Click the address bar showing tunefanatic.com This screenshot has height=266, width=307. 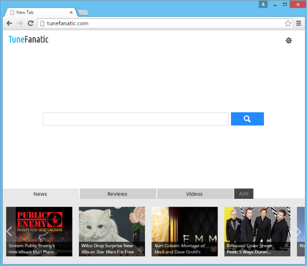coord(165,23)
